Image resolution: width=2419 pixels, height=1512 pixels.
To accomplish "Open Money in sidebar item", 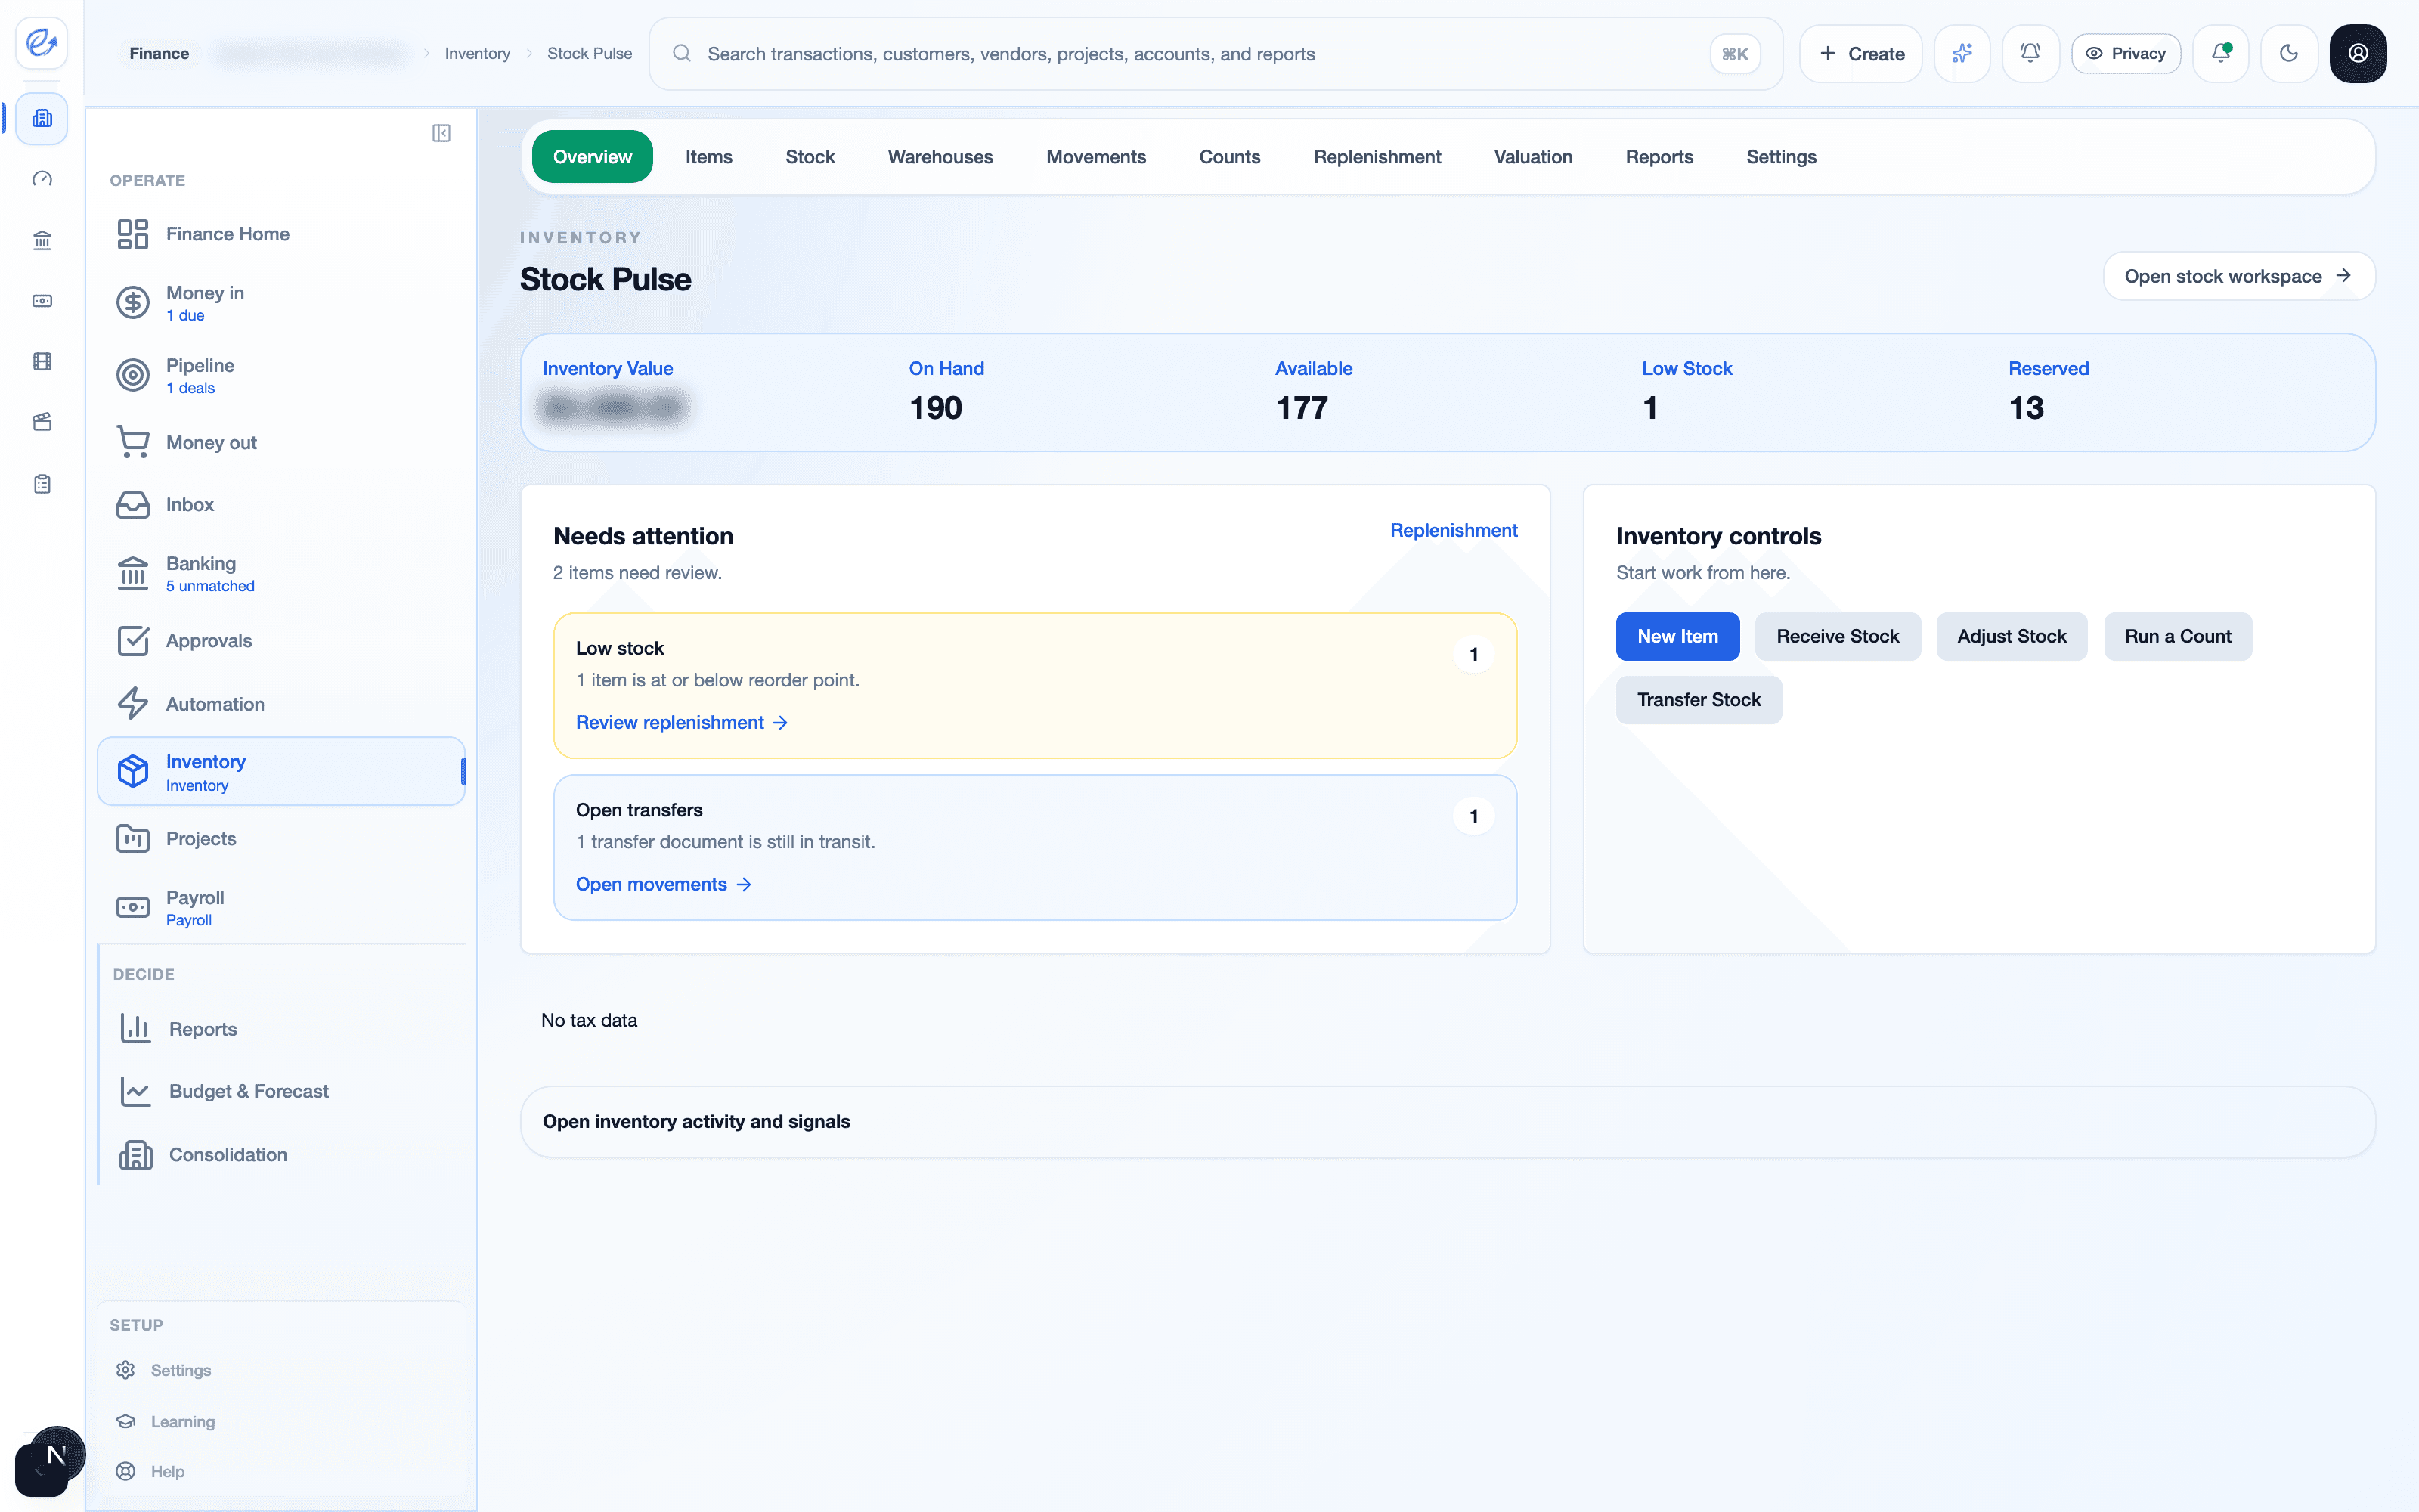I will tap(281, 302).
